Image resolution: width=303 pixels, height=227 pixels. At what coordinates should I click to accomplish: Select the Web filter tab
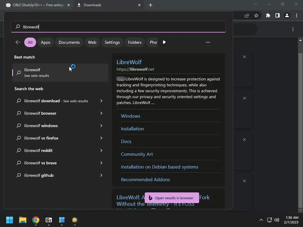pos(92,42)
